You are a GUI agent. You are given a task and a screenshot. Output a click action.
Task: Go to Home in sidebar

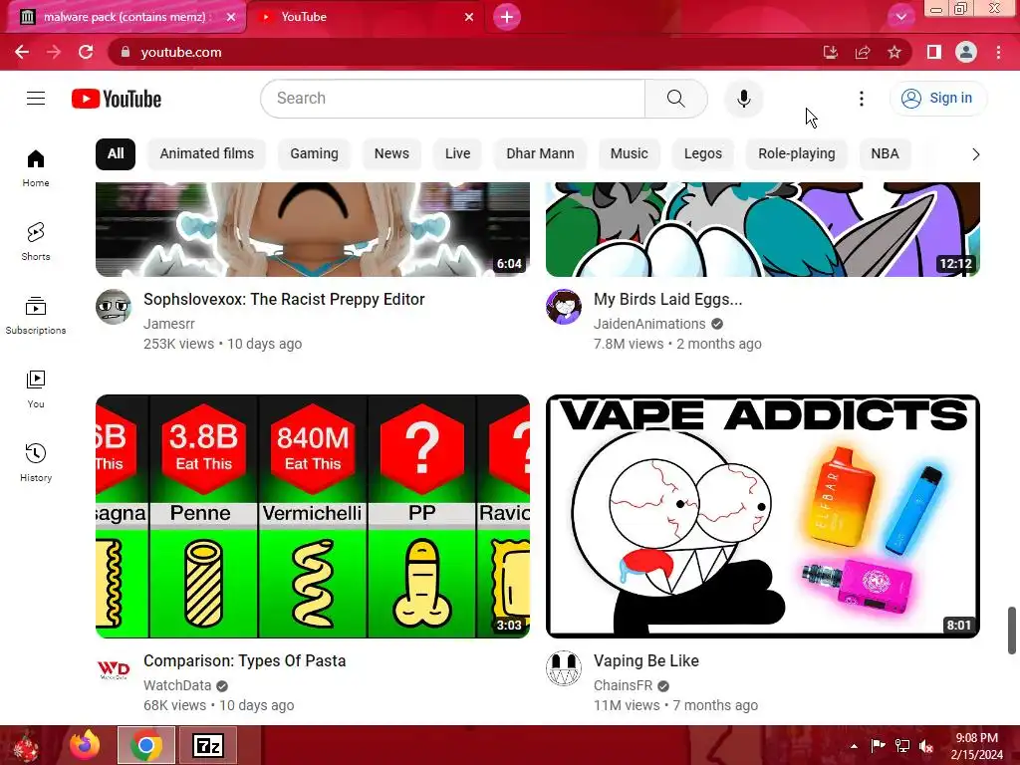click(x=36, y=168)
